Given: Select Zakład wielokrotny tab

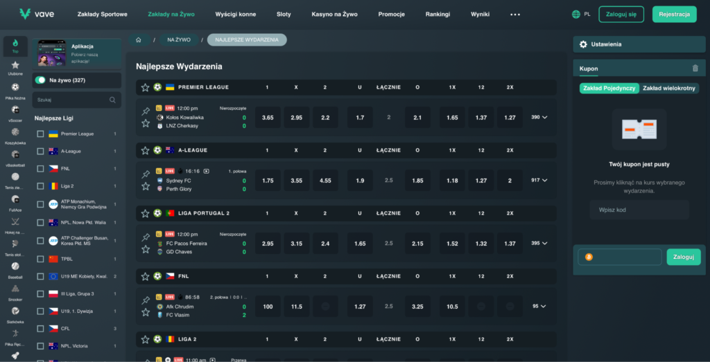Looking at the screenshot, I should (x=669, y=88).
